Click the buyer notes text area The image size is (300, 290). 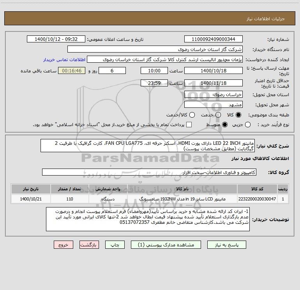[x=148, y=219]
